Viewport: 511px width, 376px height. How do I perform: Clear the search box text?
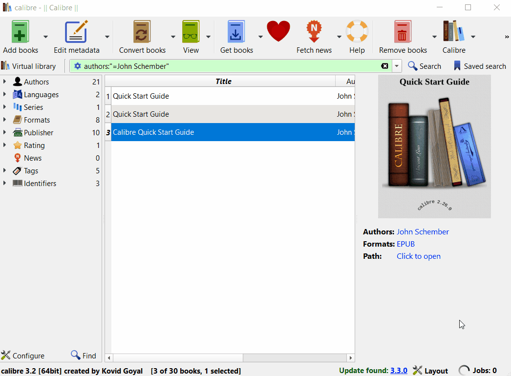(384, 66)
